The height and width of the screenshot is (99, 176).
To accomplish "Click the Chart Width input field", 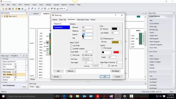I will 89,52.
